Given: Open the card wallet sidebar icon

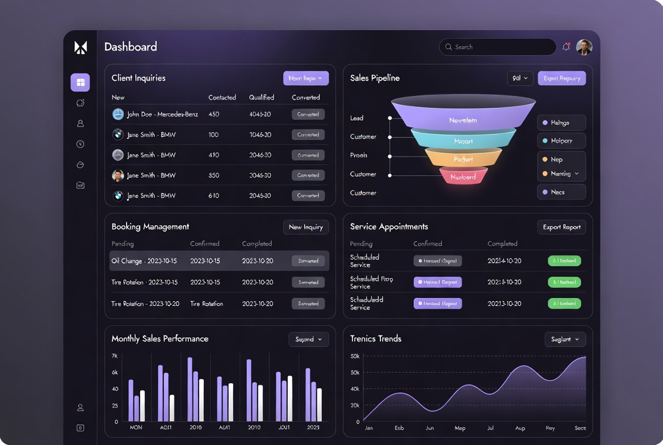Looking at the screenshot, I should pos(81,185).
